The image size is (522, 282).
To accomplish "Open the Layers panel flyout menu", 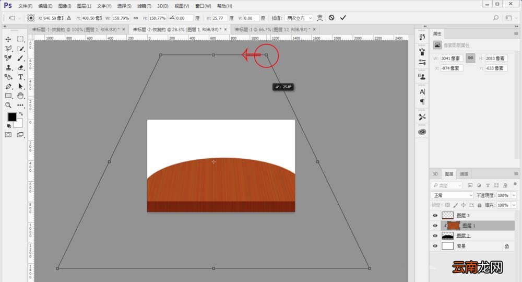I will (x=516, y=174).
